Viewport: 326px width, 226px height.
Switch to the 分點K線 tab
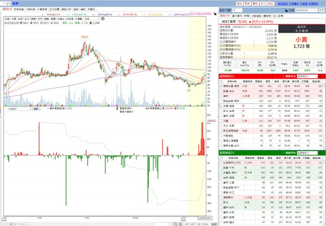(30, 9)
